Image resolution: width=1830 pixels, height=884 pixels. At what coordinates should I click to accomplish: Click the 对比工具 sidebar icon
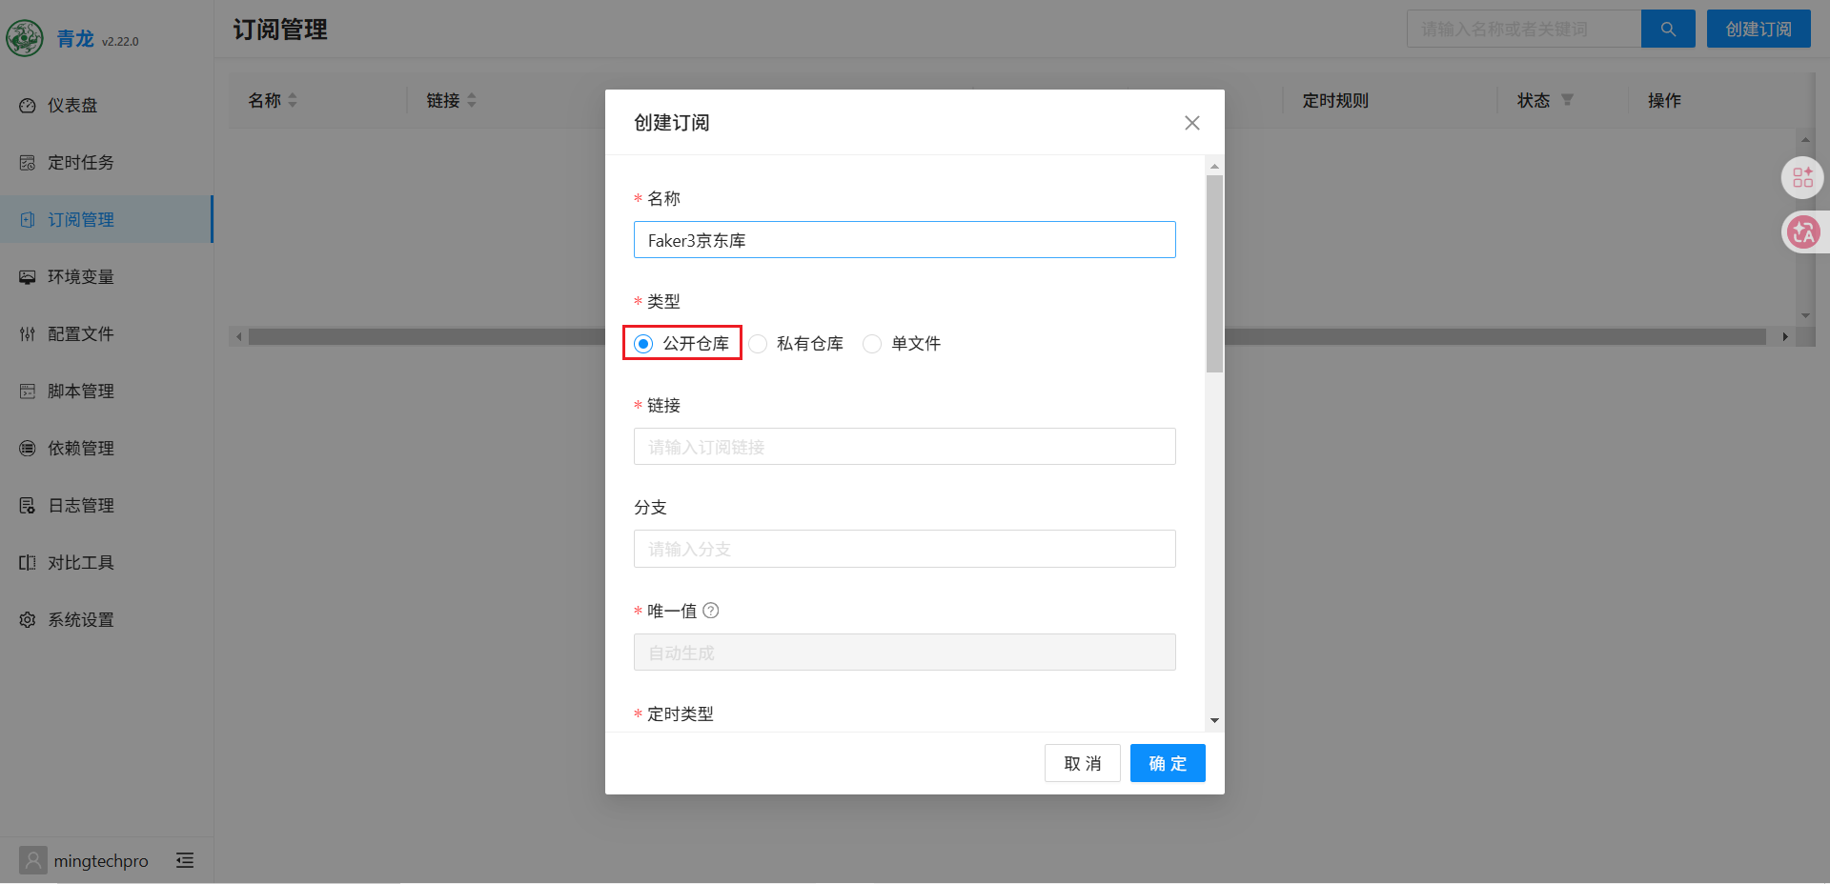point(28,562)
